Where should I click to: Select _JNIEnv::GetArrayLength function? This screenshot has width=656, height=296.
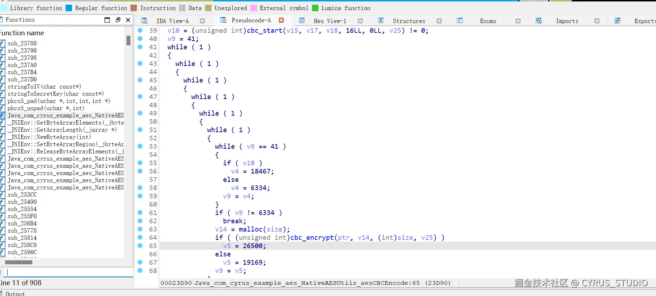tap(62, 130)
